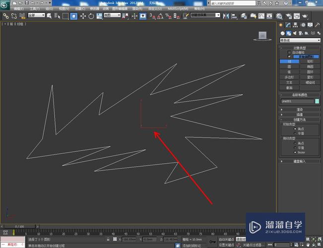Click the object color swatch beside Line001
Screen dimensions: 323x248
[317, 101]
